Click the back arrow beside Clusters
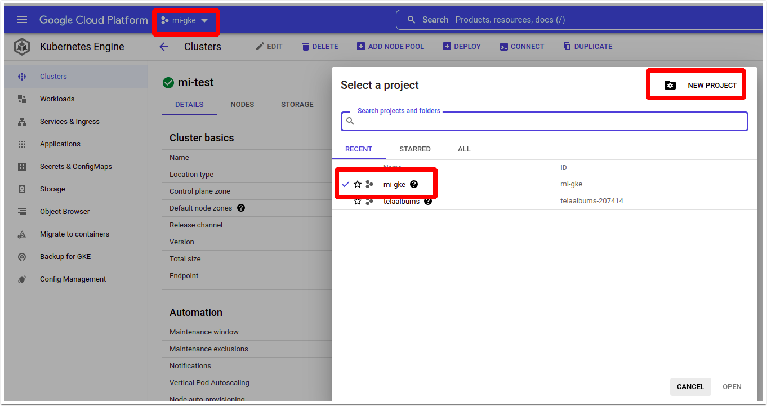This screenshot has height=406, width=767. pyautogui.click(x=164, y=47)
